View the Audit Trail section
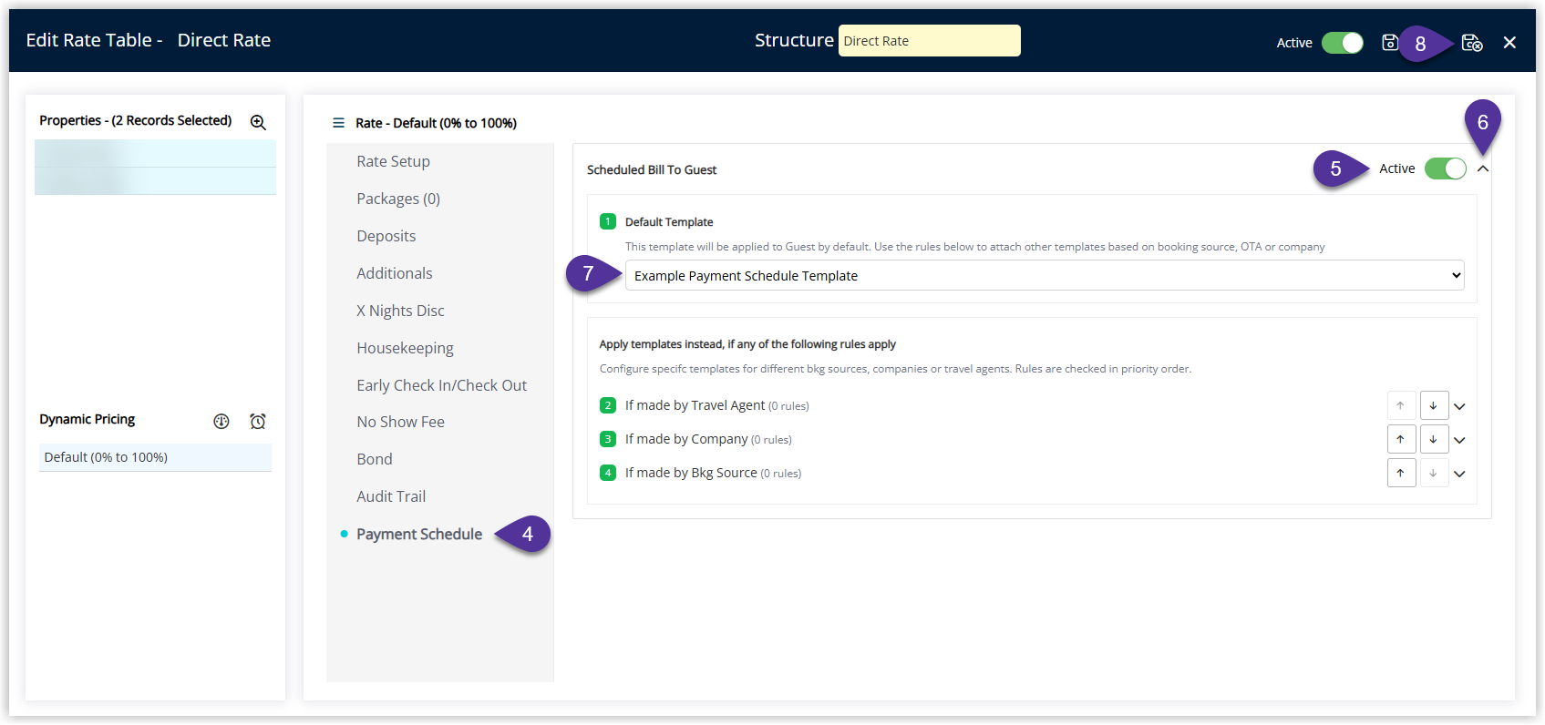 pyautogui.click(x=391, y=496)
